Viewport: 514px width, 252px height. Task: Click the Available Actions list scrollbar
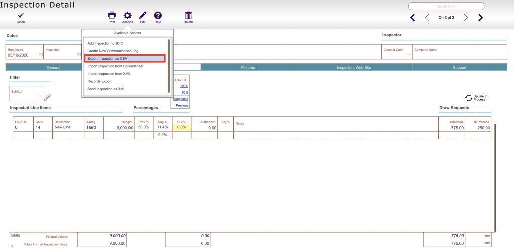coord(169,66)
